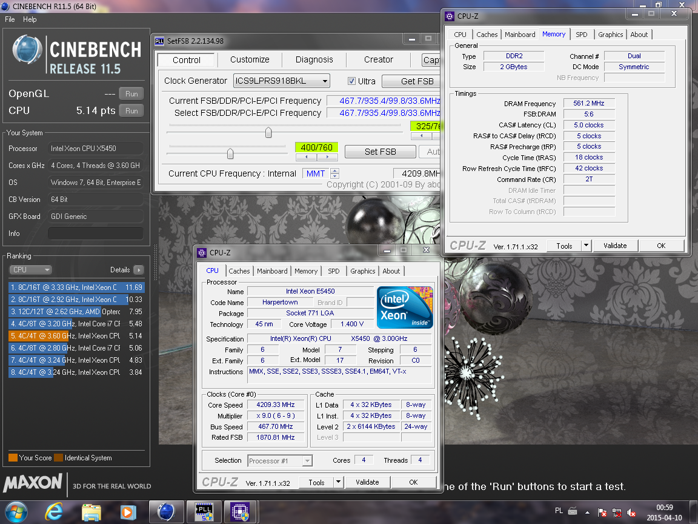This screenshot has width=698, height=524.
Task: Open About tab in lower CPU-Z window
Action: (x=391, y=271)
